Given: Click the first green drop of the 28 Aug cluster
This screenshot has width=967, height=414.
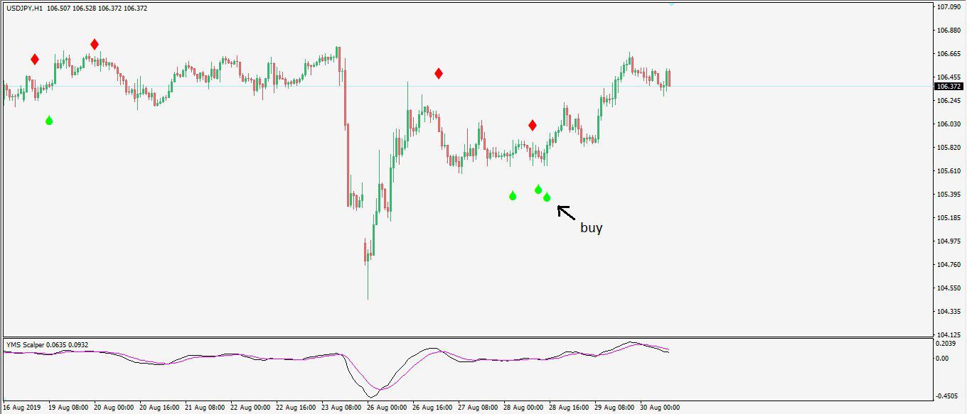Looking at the screenshot, I should tap(513, 196).
